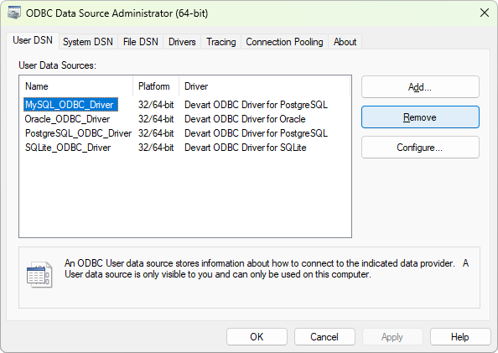Viewport: 498px width, 353px height.
Task: Click the 32/64-bit cell in the SQLite row
Action: pos(156,148)
